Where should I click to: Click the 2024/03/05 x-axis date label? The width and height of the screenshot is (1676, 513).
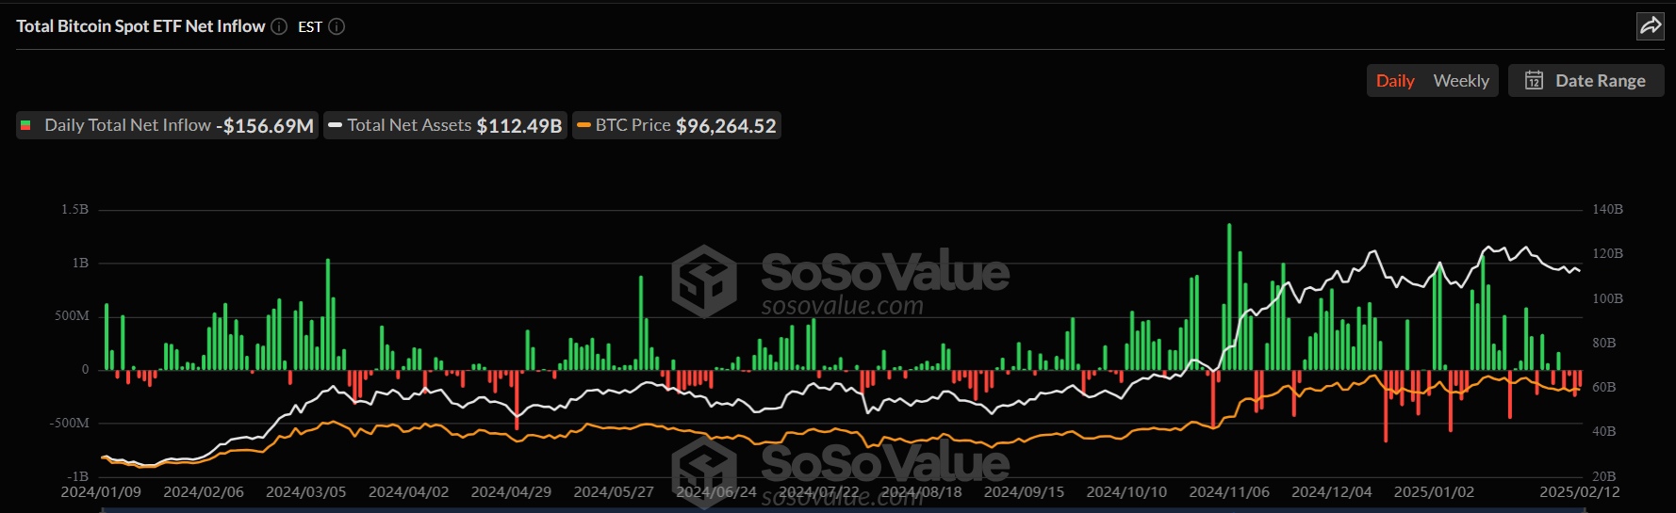pos(306,492)
